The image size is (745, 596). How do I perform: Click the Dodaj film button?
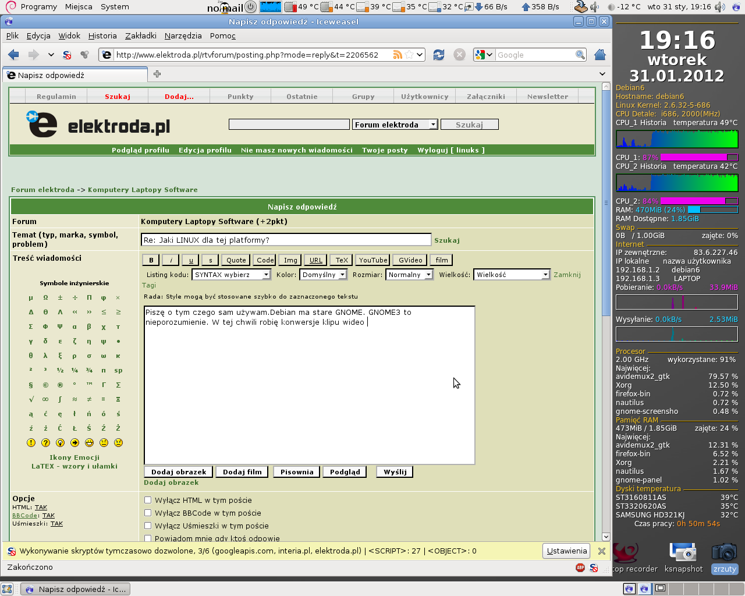(242, 472)
